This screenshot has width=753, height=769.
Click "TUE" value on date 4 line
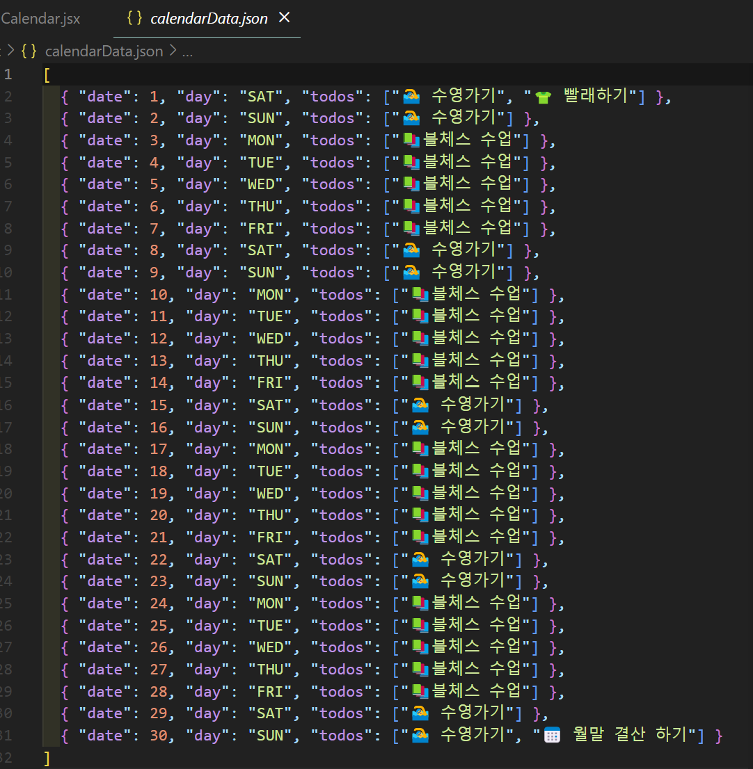pos(261,163)
